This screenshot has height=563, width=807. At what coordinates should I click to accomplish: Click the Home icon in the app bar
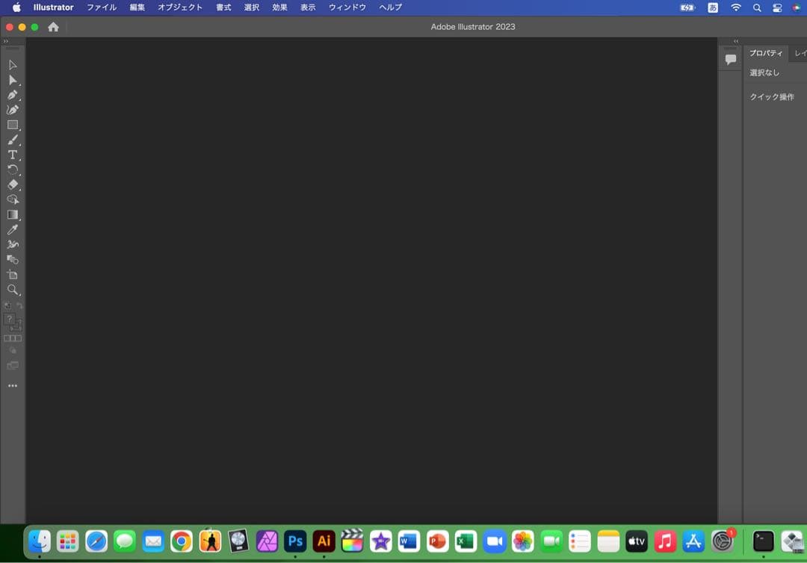(52, 26)
